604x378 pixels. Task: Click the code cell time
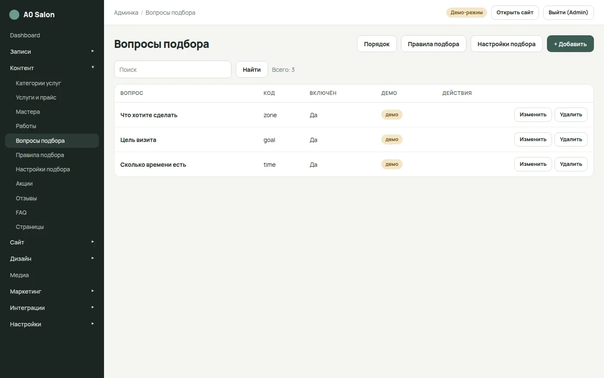coord(270,165)
